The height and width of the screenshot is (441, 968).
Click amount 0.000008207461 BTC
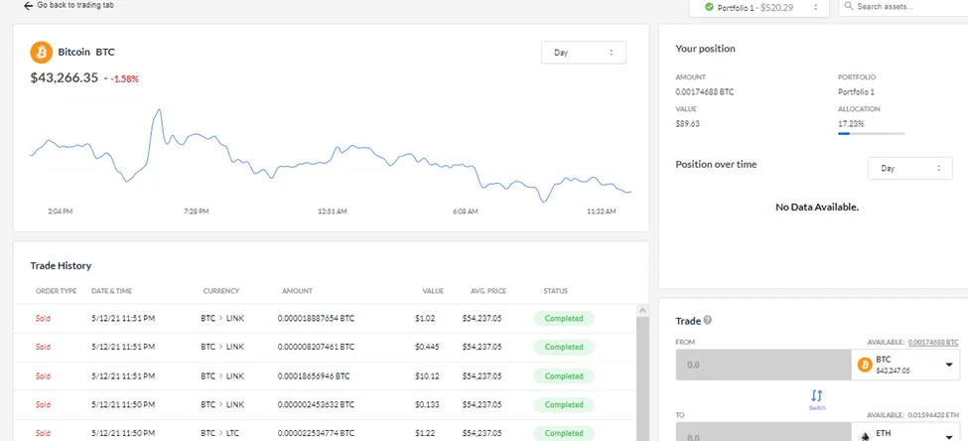click(x=316, y=347)
